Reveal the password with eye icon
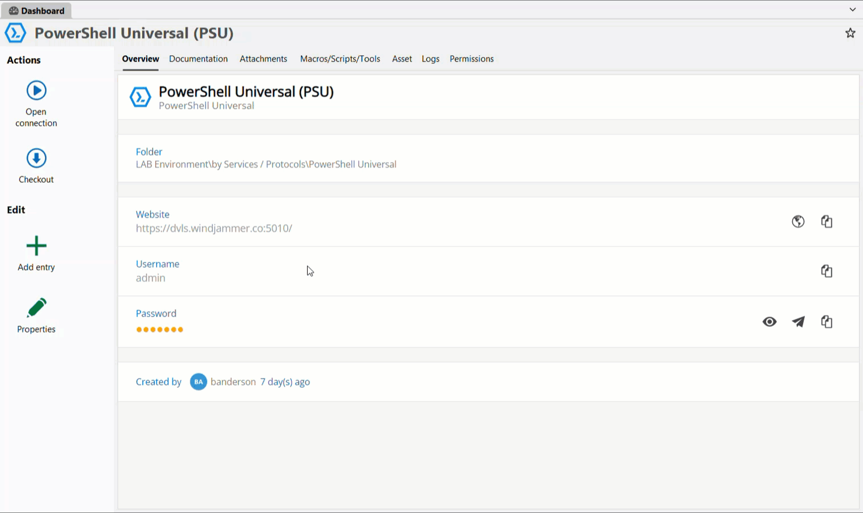Viewport: 863px width, 513px height. pos(769,322)
